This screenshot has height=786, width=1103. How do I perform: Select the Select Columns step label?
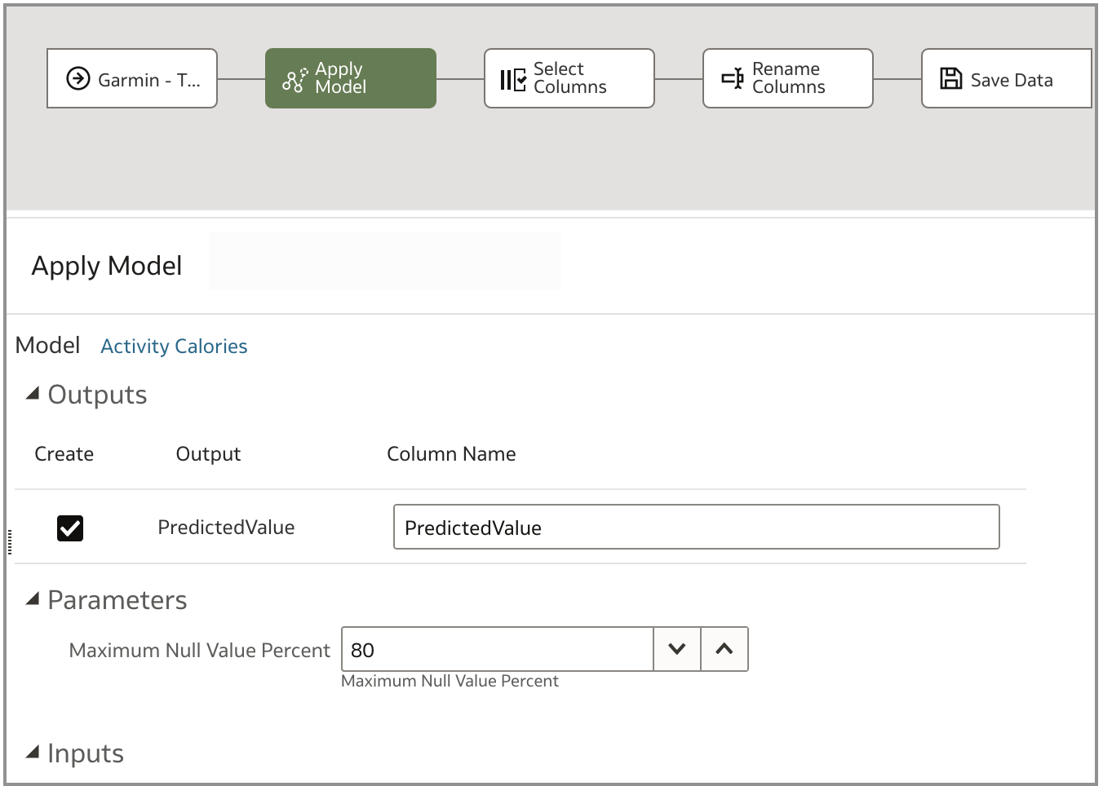[569, 78]
